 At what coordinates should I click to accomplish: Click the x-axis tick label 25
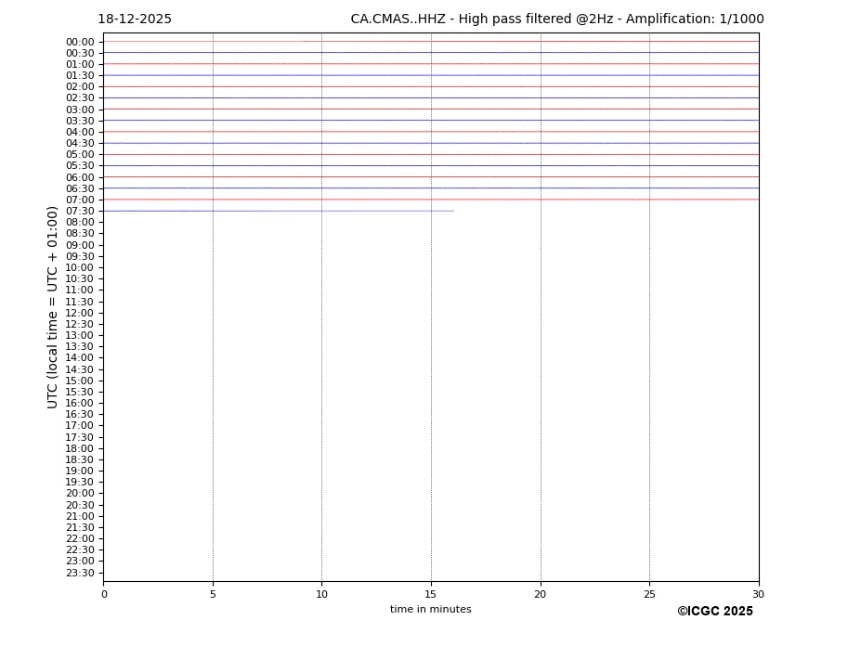[x=649, y=594]
